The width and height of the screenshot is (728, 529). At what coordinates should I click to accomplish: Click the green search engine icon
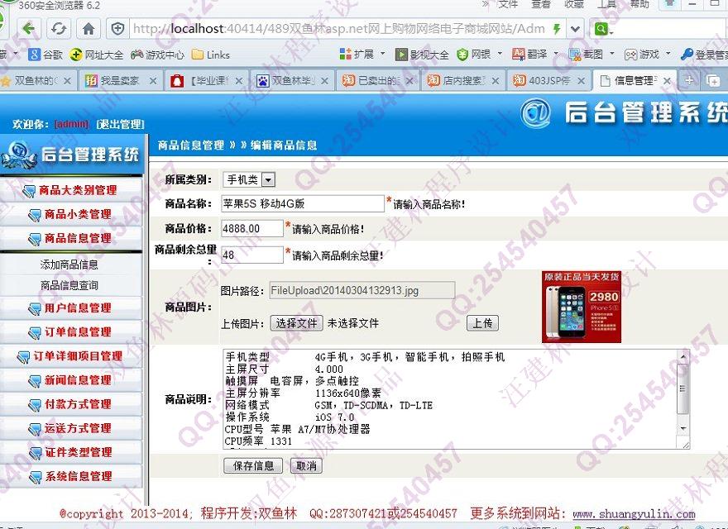[601, 29]
